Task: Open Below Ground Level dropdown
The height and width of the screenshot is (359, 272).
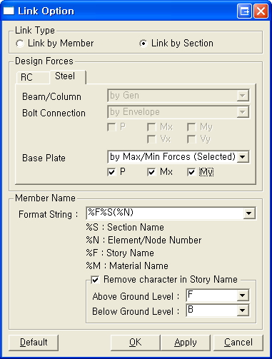Action: (243, 310)
